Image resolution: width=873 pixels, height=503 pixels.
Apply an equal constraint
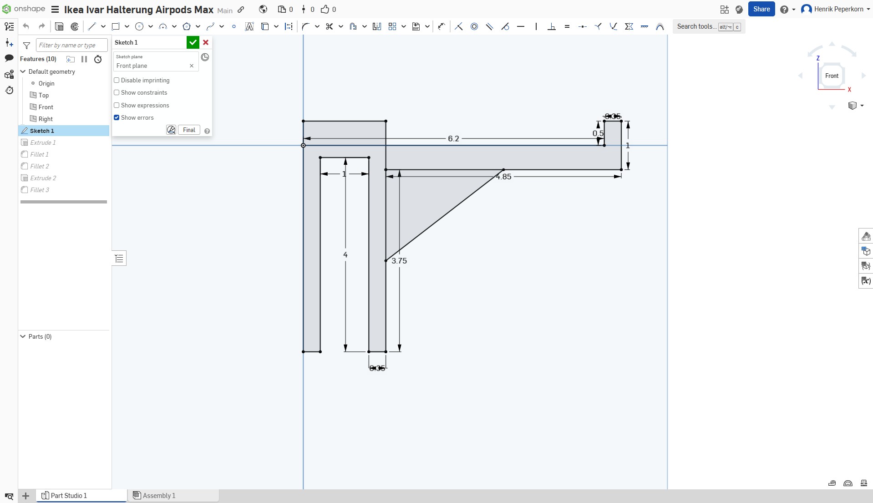pos(567,26)
